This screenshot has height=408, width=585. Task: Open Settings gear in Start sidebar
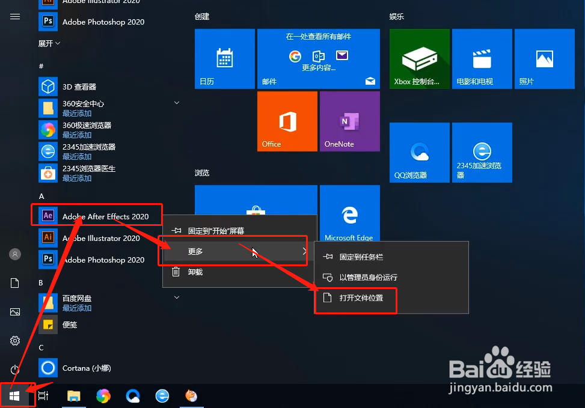click(x=15, y=341)
